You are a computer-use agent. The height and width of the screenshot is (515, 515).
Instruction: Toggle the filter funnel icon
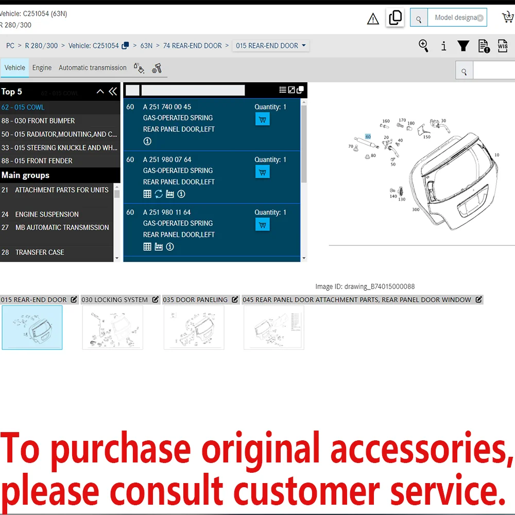coord(463,46)
